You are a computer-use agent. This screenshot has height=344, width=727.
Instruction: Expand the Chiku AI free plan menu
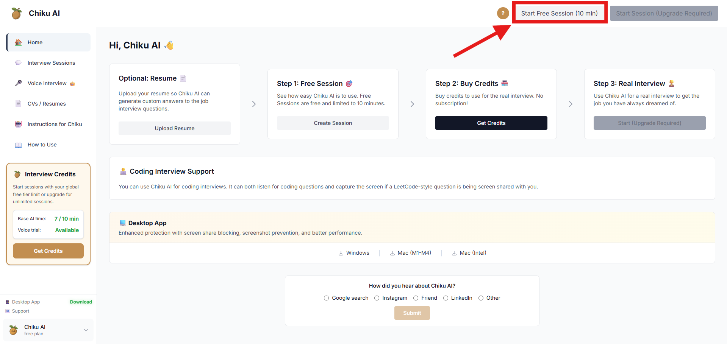(86, 330)
